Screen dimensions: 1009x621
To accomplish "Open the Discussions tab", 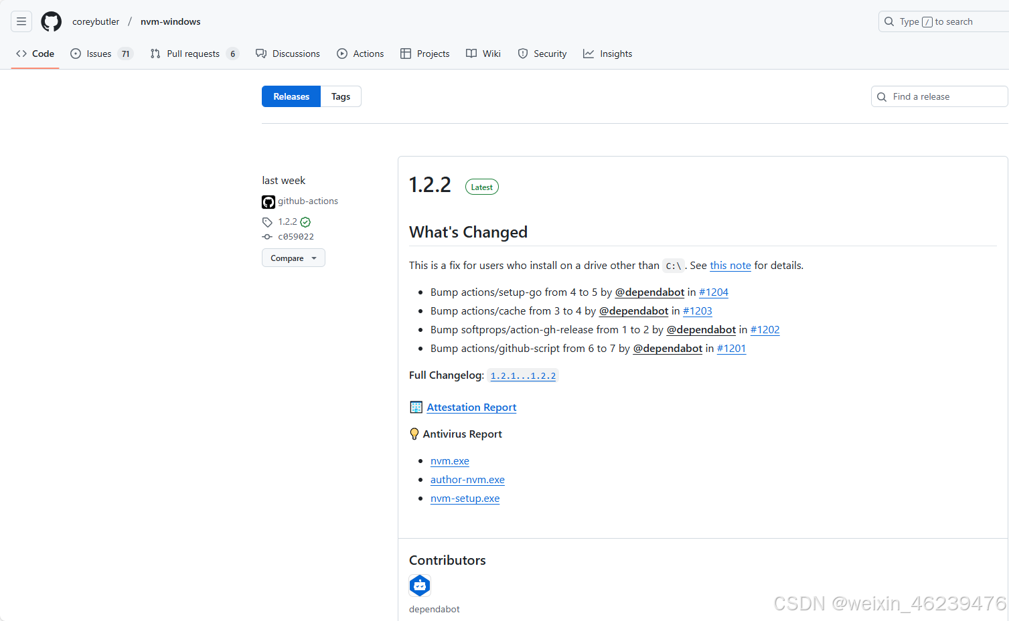I will point(288,54).
